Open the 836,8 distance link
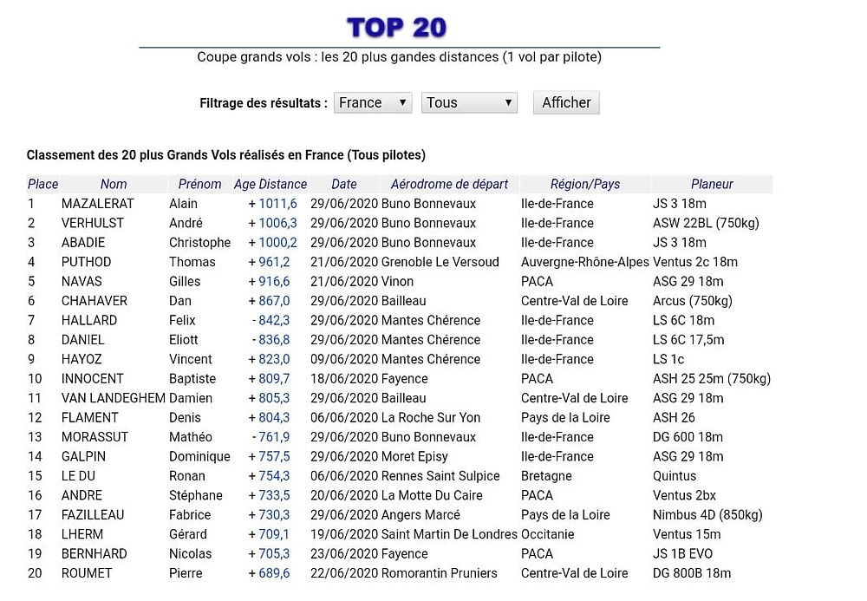 click(274, 339)
